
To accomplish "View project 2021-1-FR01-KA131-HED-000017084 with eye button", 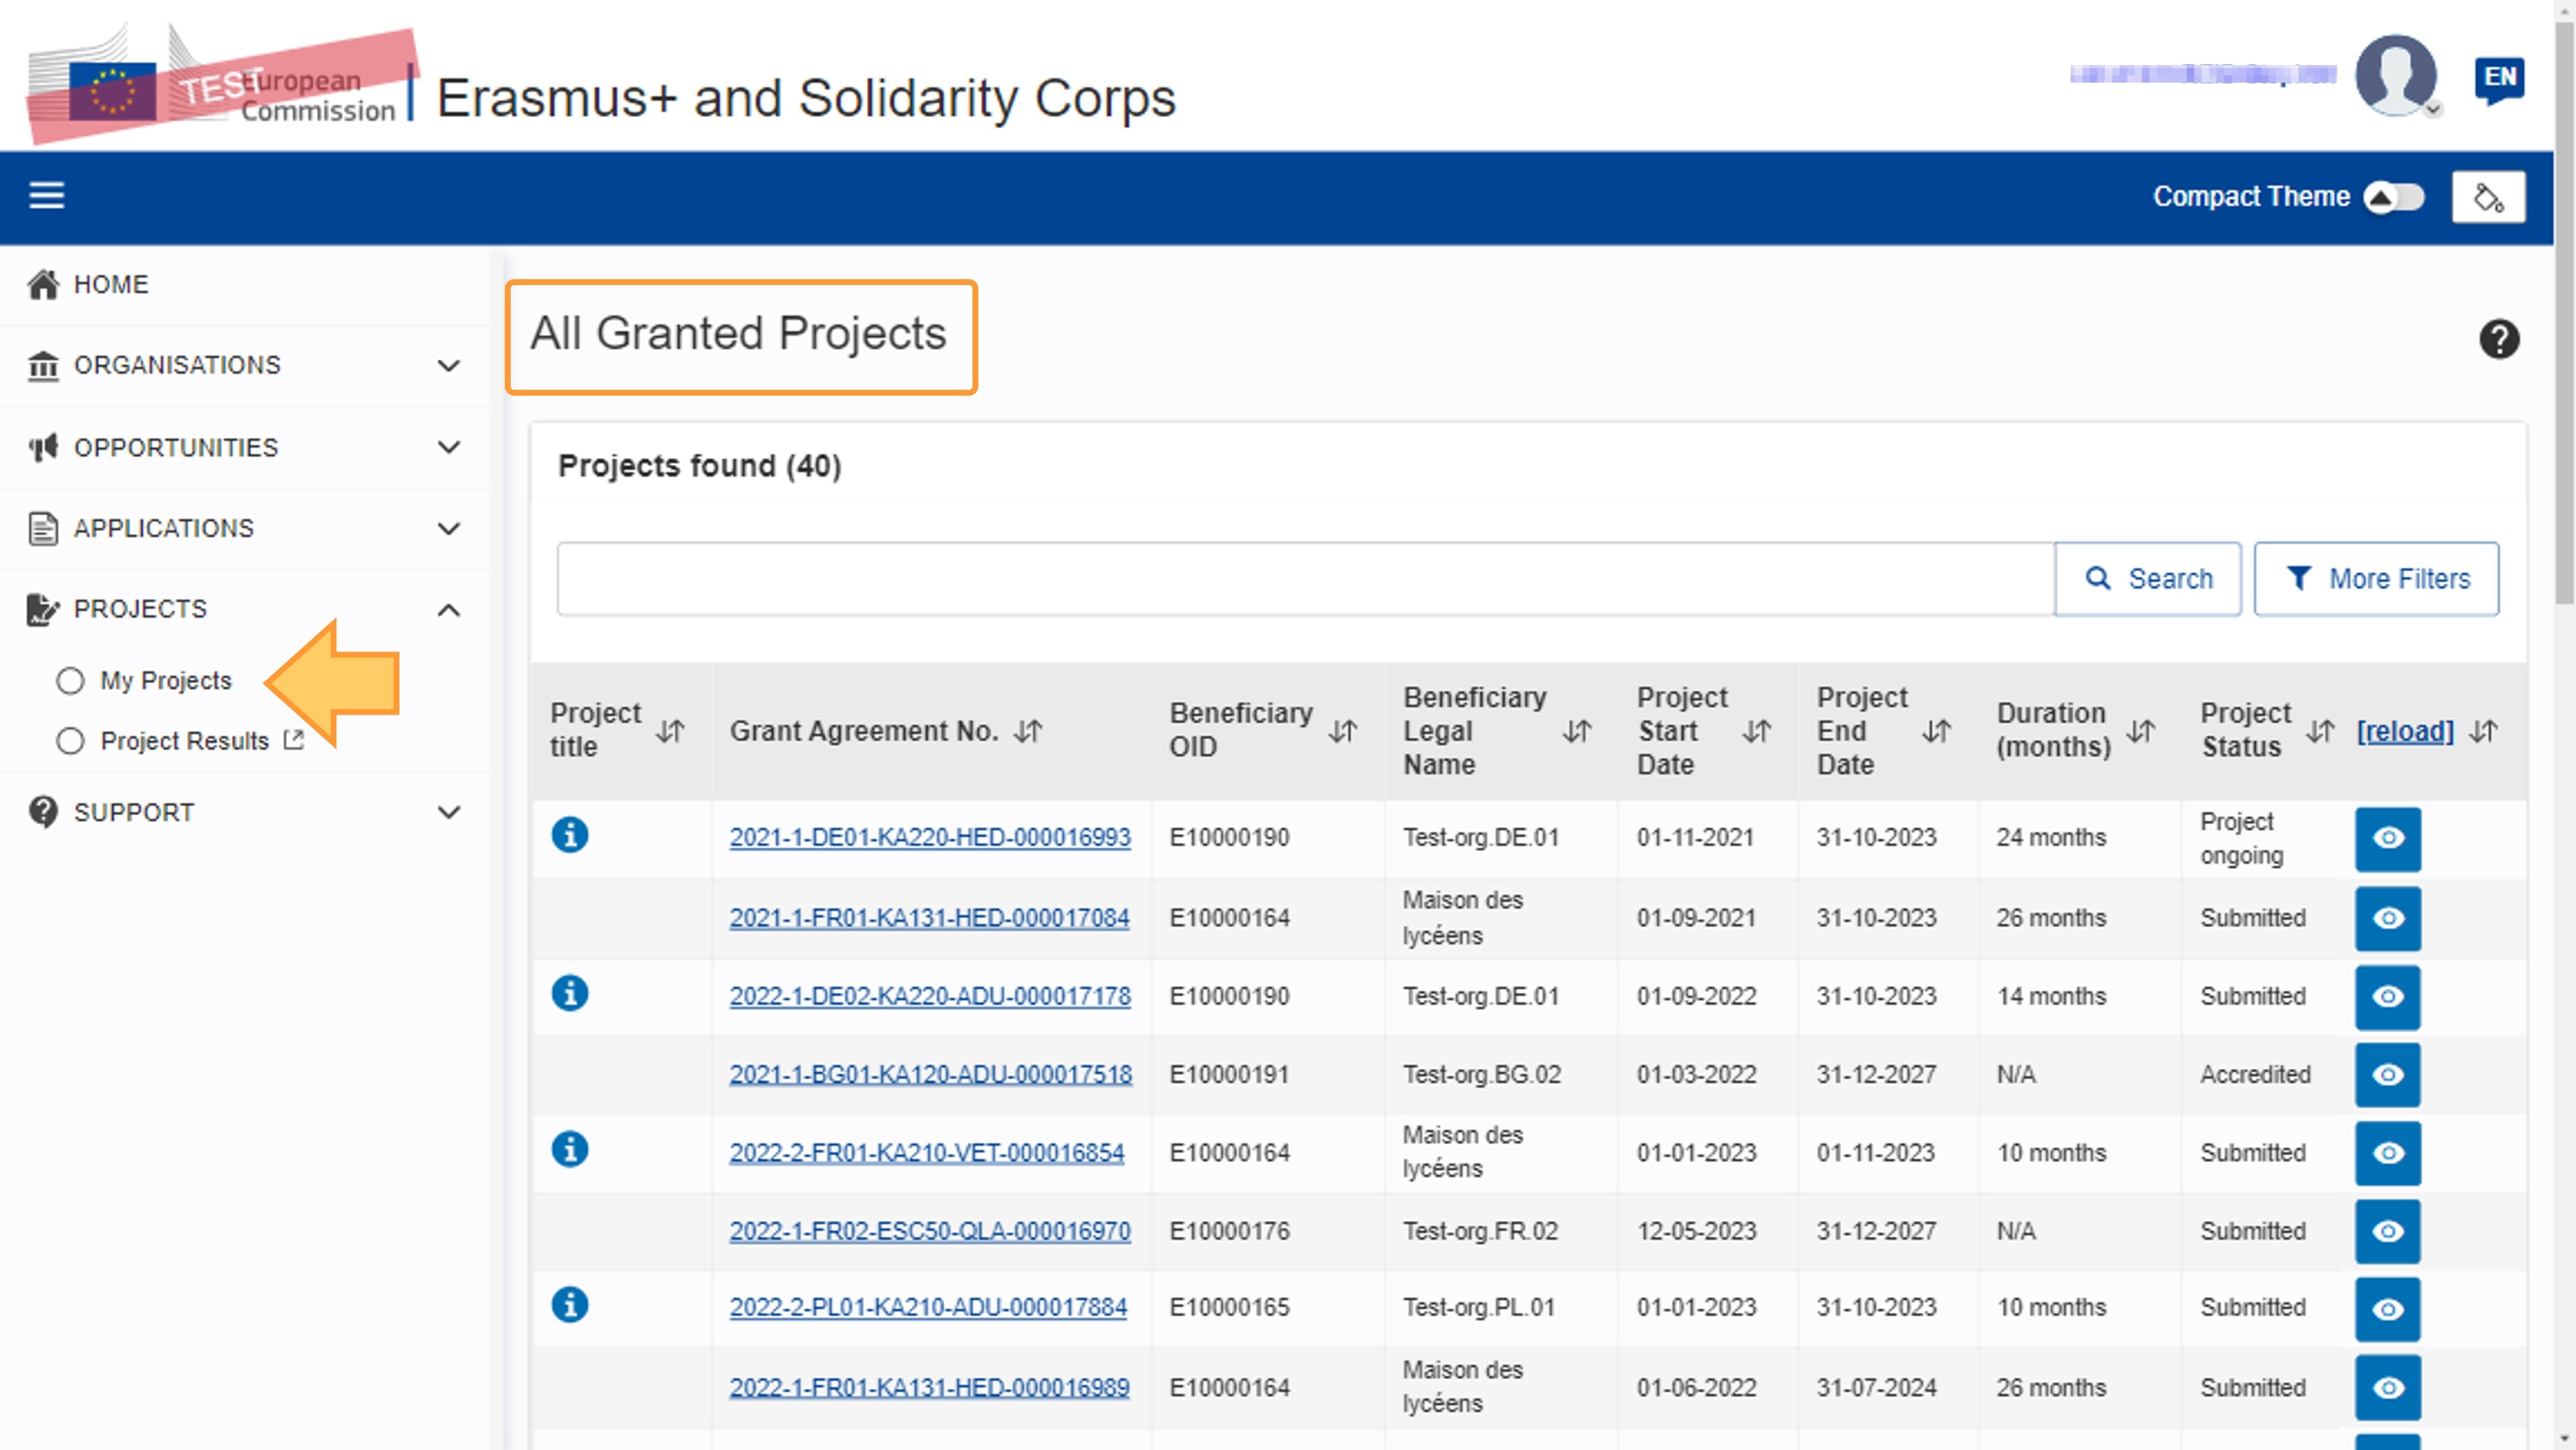I will (x=2388, y=919).
